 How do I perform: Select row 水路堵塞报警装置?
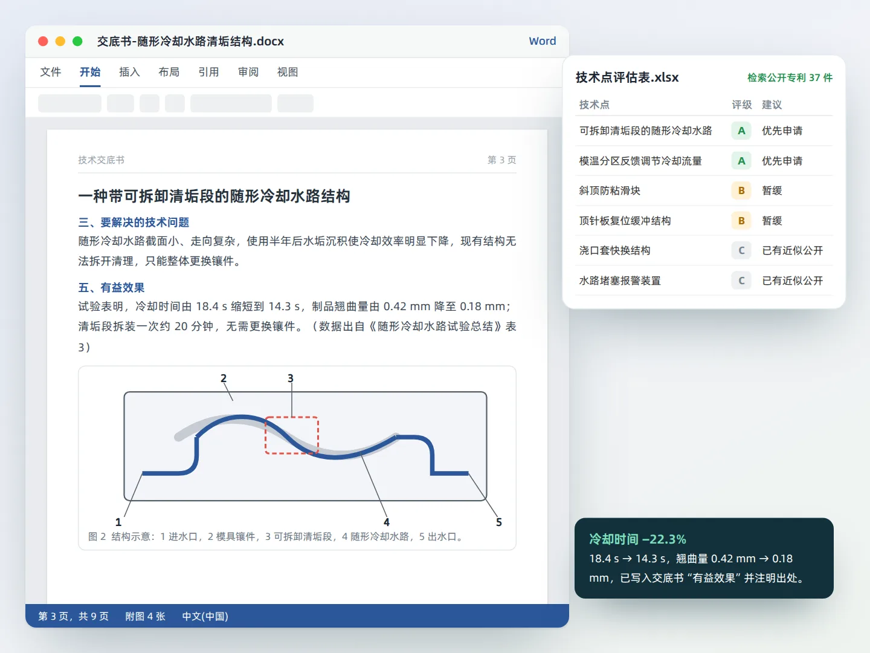pos(704,281)
